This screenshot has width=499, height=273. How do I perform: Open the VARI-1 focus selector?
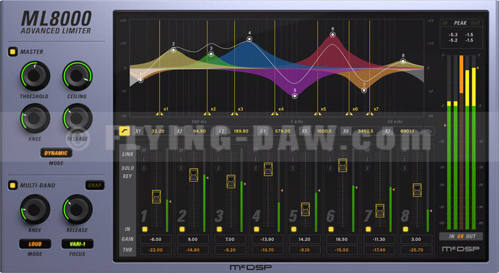pyautogui.click(x=77, y=244)
